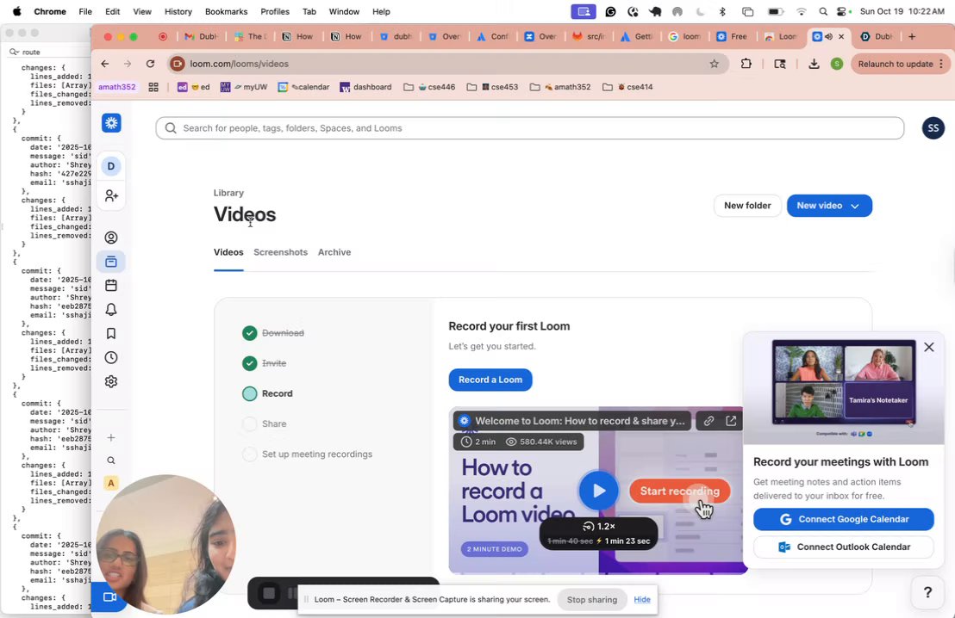
Task: Open the bookmarks apps grid icon
Action: pos(153,87)
